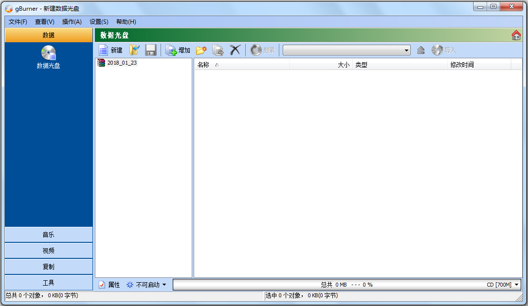
Task: Click the eject drive icon
Action: [x=421, y=50]
